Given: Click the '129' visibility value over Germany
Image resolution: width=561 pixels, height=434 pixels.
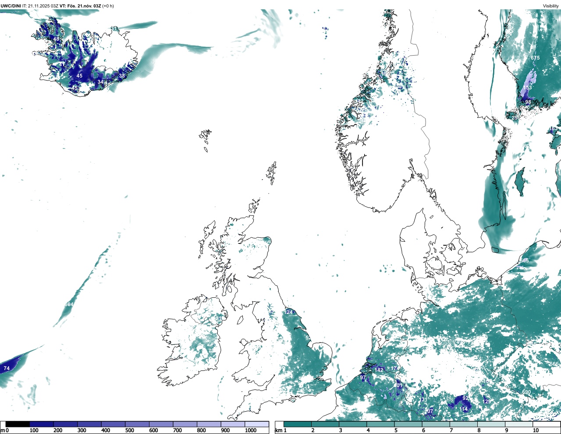Looking at the screenshot, I should (486, 402).
